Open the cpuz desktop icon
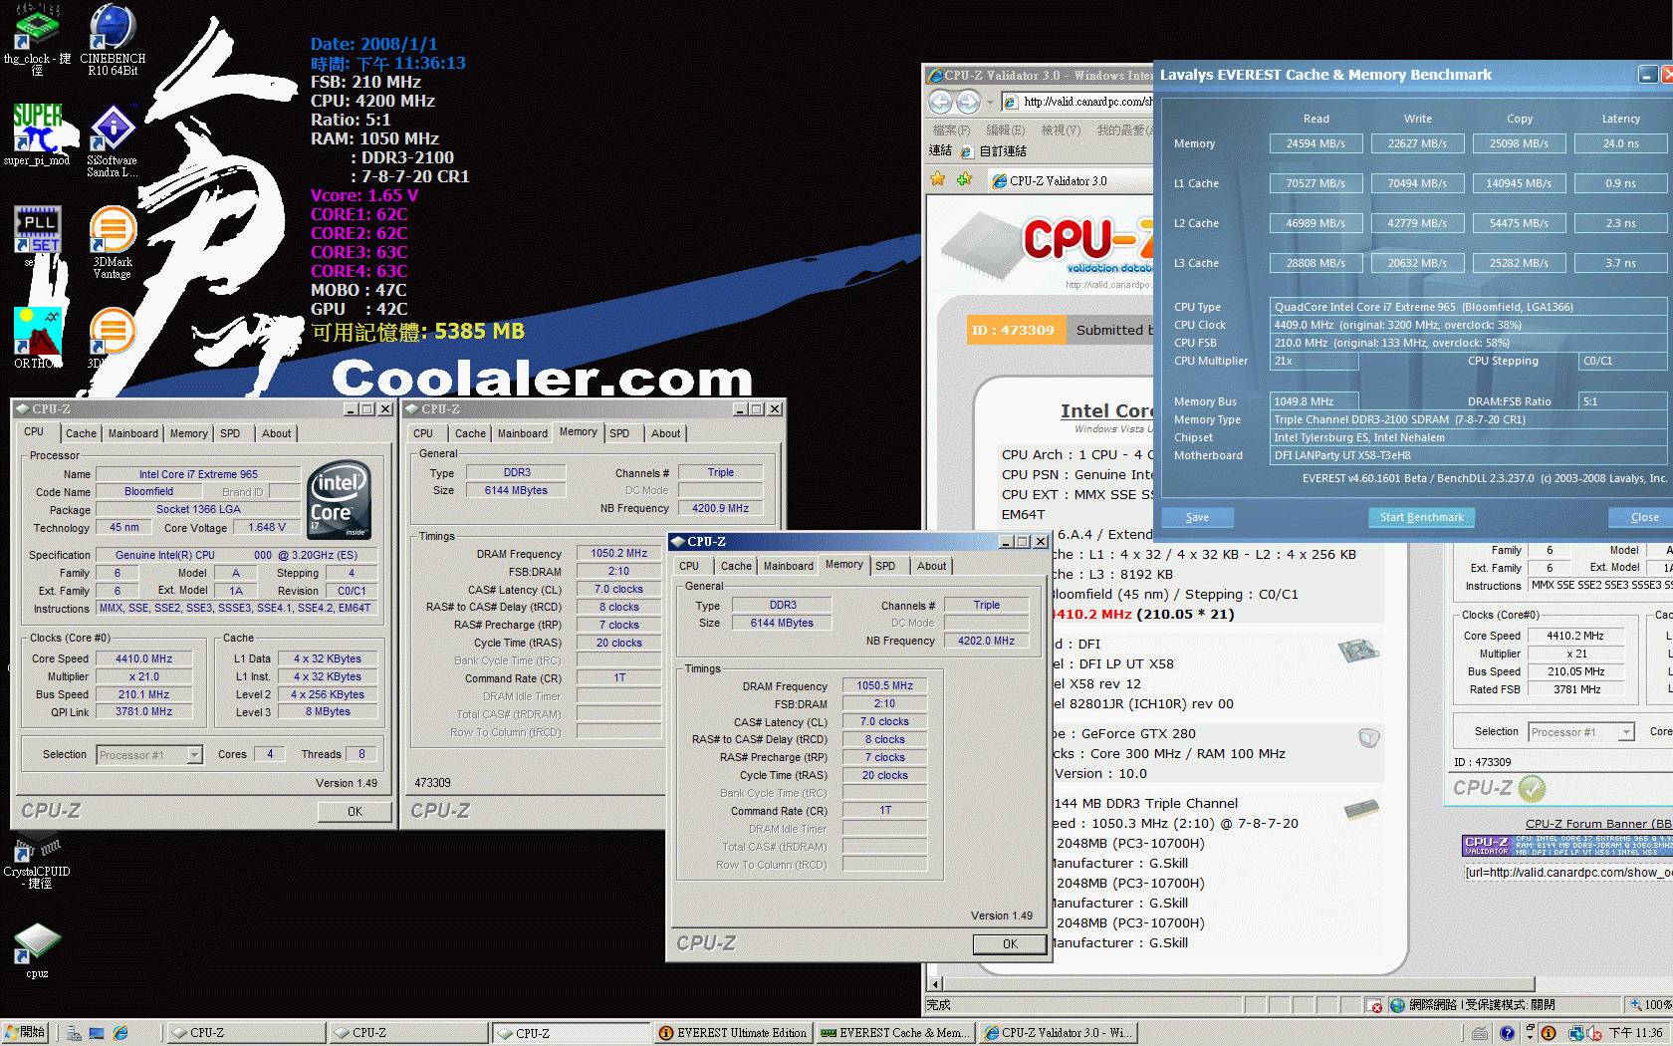Screen dimensions: 1673x1046 [37, 951]
